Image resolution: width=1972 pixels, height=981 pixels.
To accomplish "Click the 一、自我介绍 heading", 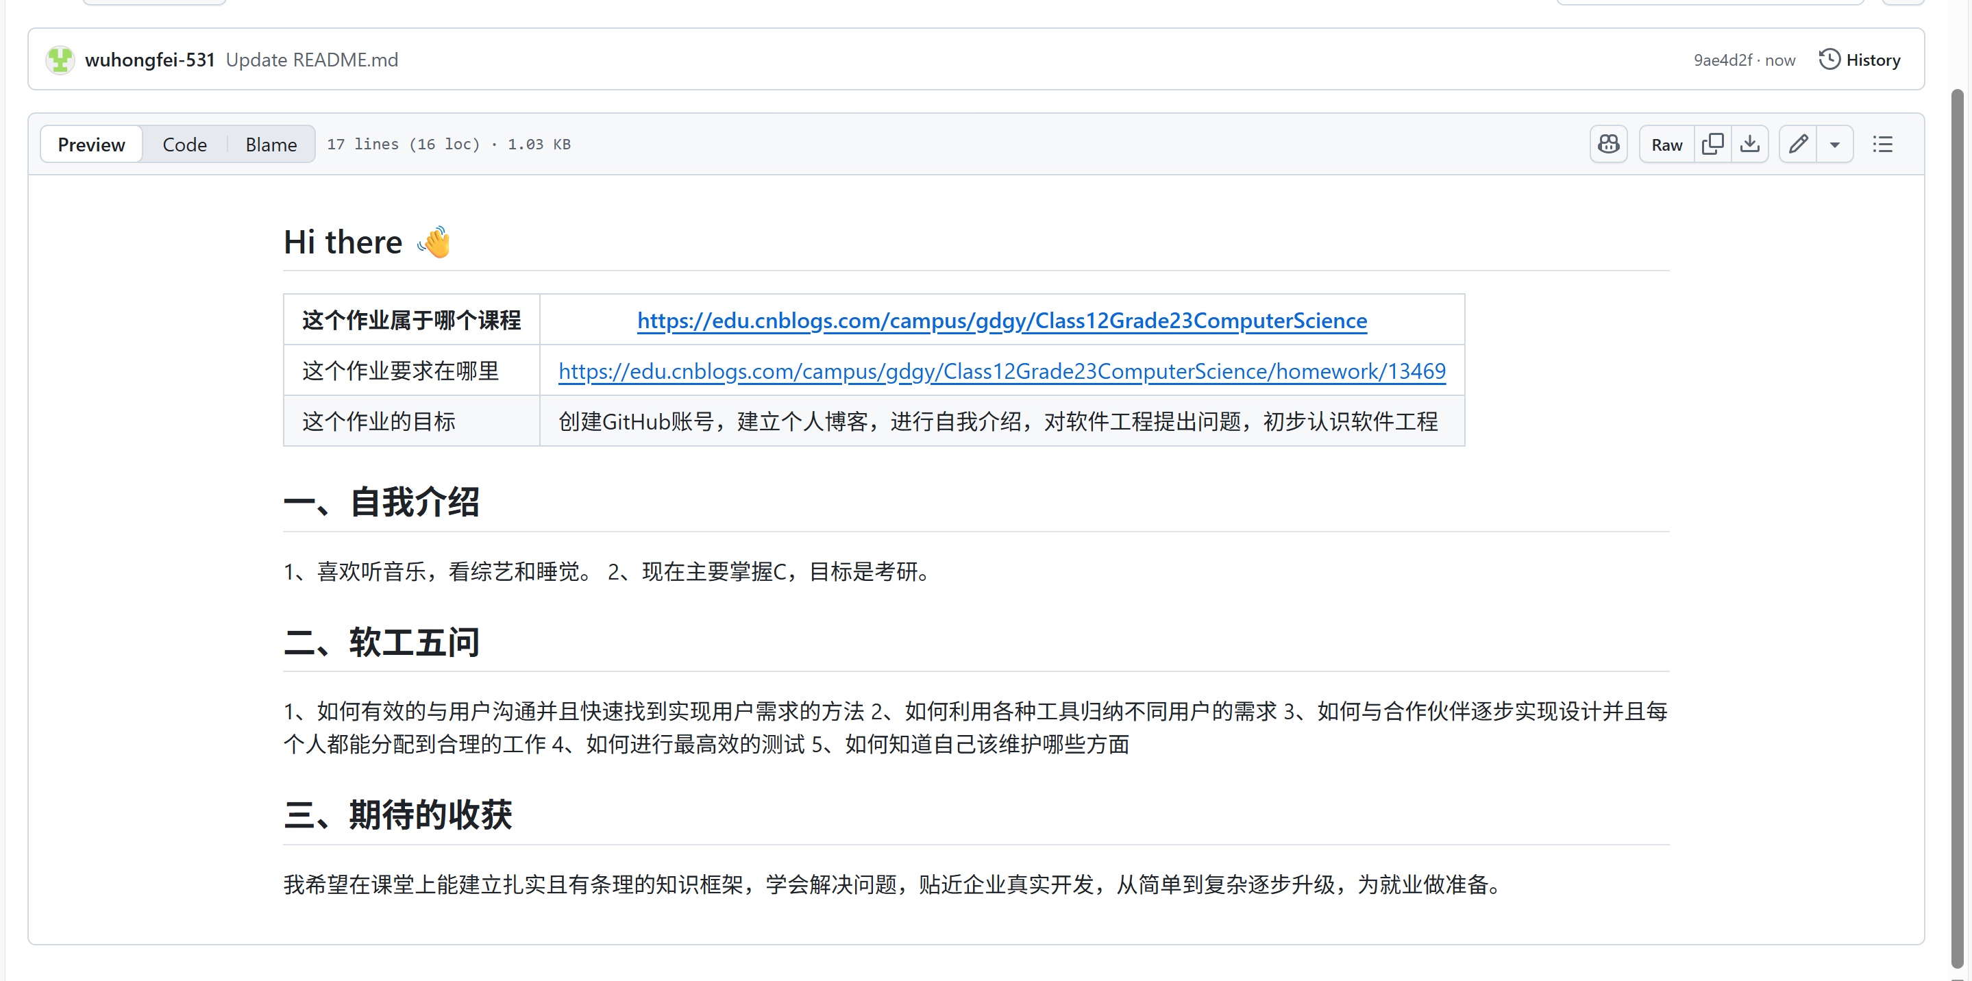I will pyautogui.click(x=381, y=502).
